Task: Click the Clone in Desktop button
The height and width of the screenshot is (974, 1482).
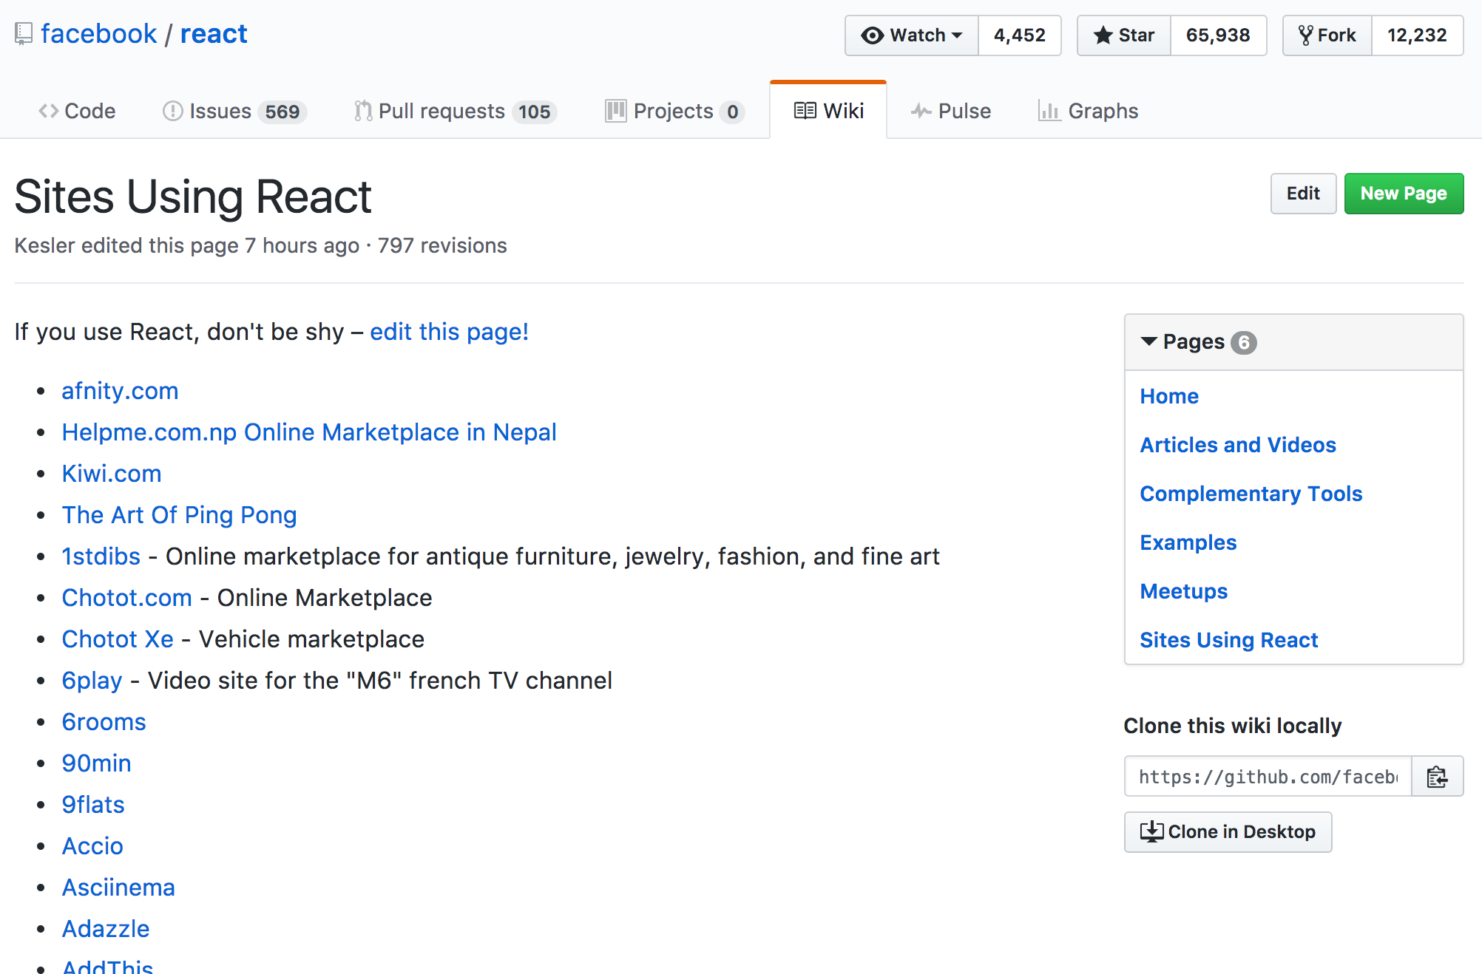Action: click(1228, 832)
